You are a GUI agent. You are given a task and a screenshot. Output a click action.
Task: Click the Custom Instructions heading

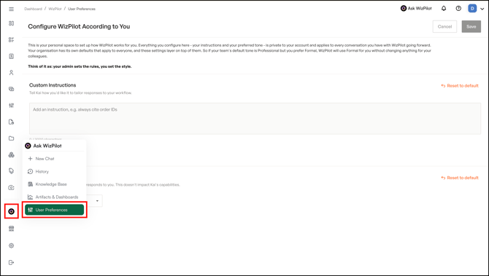coord(53,85)
